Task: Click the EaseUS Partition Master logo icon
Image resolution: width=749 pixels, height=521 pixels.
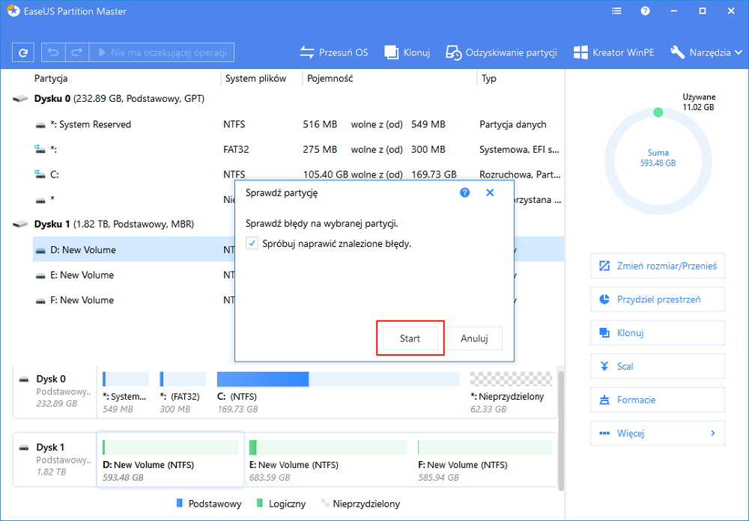Action: point(13,11)
